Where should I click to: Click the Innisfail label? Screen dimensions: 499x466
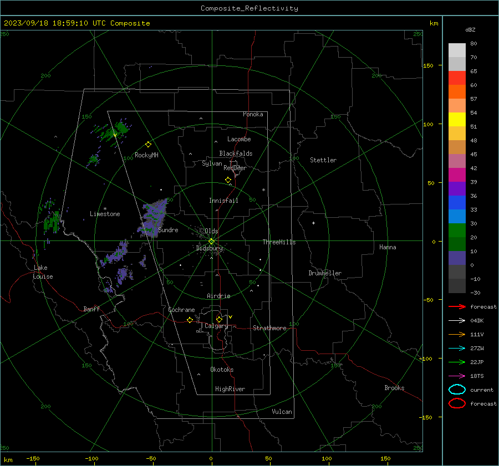click(x=223, y=201)
